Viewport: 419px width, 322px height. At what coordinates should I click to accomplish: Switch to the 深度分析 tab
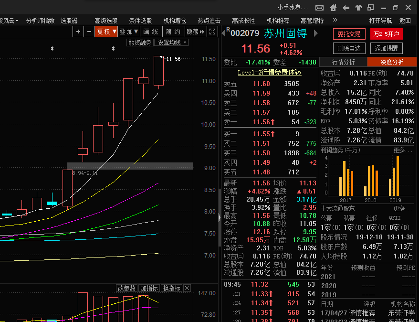tap(392, 62)
